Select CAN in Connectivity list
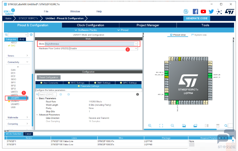Screen dimensions: 238x151 click(13, 70)
